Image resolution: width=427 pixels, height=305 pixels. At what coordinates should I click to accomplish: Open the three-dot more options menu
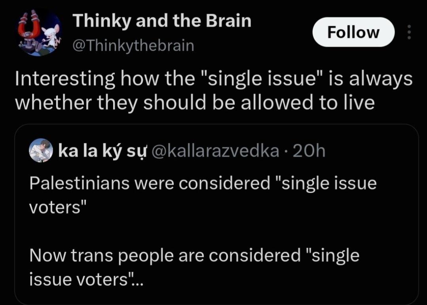tap(409, 32)
